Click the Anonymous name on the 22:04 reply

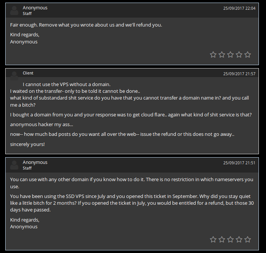[x=35, y=7]
